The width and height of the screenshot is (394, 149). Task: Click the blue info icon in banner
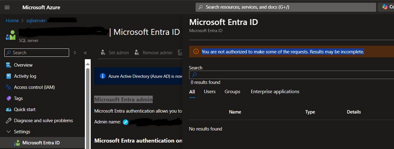pyautogui.click(x=103, y=76)
